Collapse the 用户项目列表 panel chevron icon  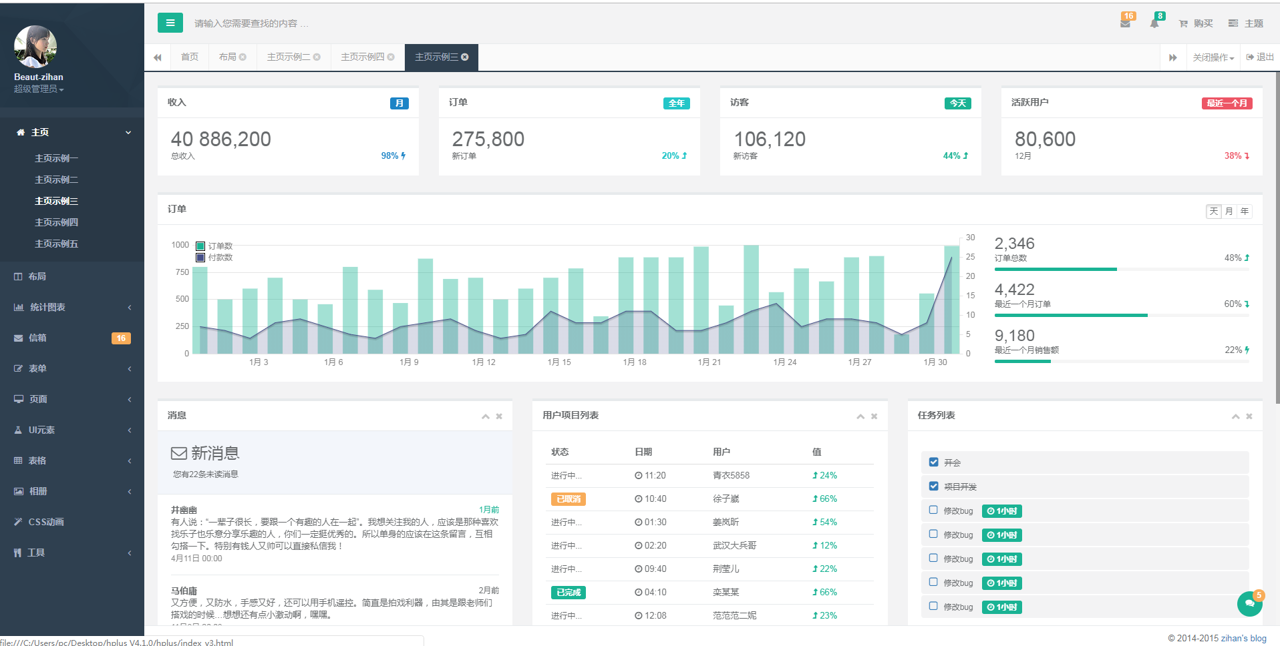(860, 416)
